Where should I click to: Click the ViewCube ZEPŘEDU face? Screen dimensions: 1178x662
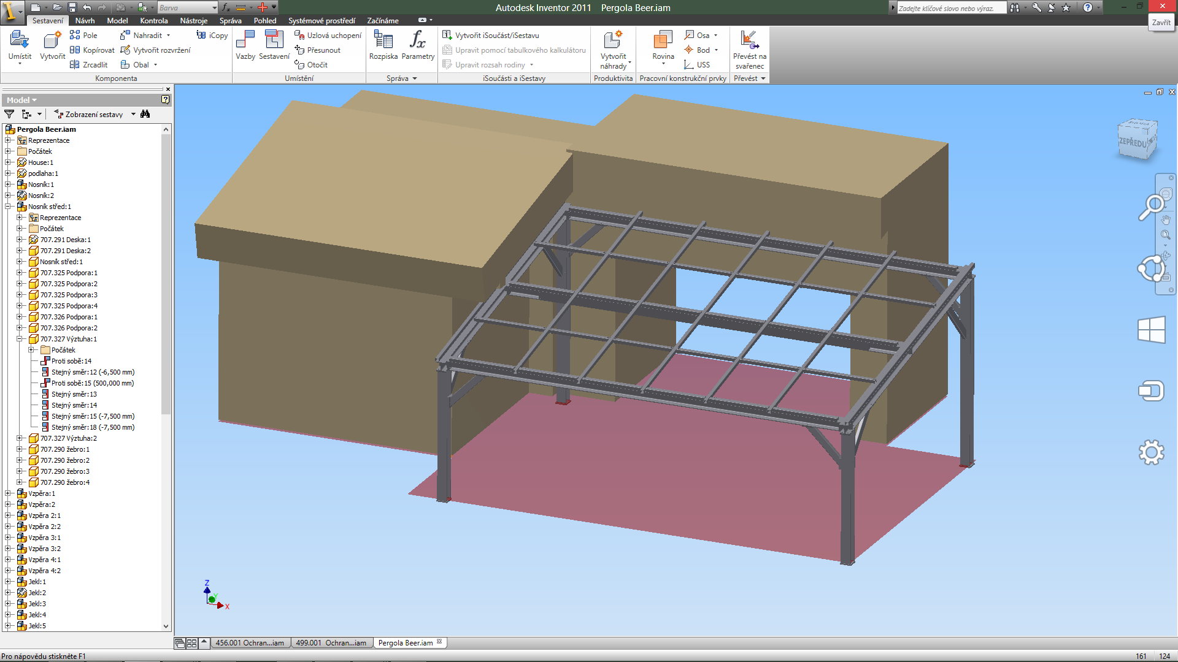pos(1132,142)
